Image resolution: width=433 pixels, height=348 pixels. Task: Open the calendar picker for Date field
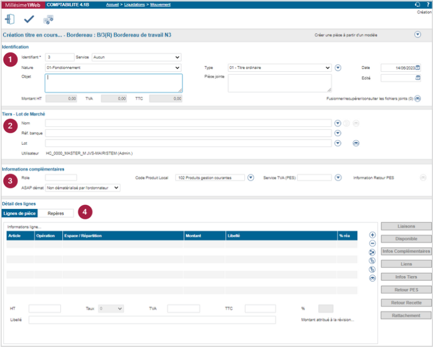pyautogui.click(x=417, y=68)
